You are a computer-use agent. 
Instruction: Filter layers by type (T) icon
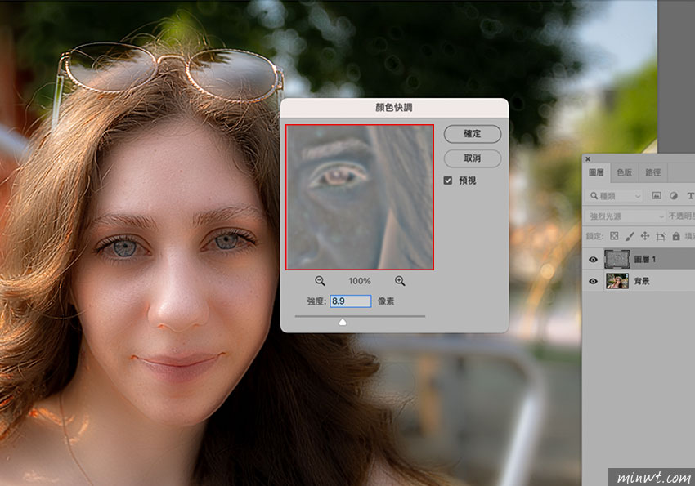(x=690, y=196)
